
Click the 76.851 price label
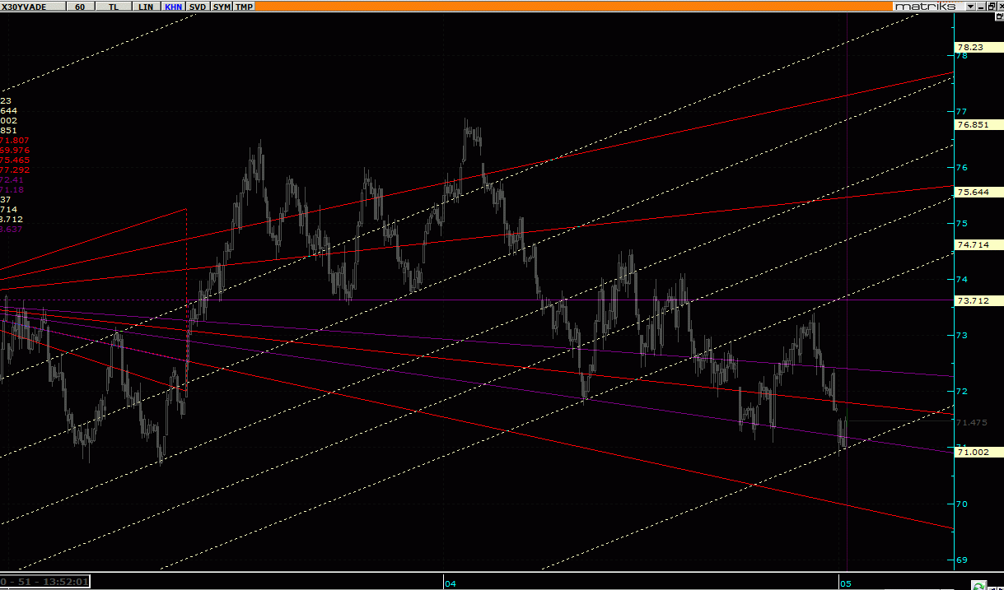tap(978, 125)
